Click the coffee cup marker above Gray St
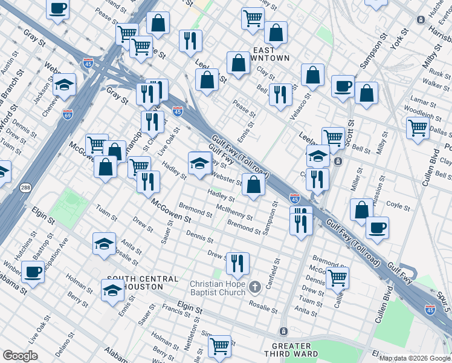Image resolution: width=452 pixels, height=363 pixels. (57, 11)
